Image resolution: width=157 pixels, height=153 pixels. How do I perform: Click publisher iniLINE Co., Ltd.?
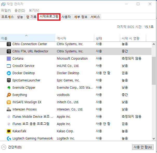pyautogui.click(x=68, y=66)
